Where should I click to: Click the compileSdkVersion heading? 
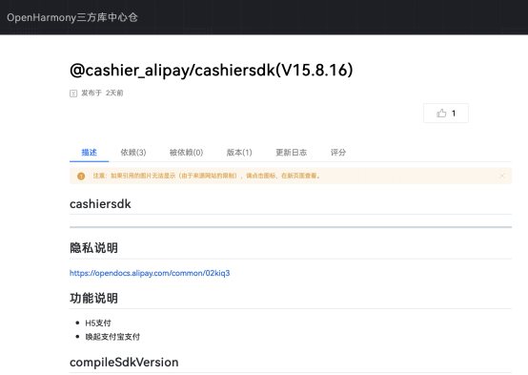[124, 363]
